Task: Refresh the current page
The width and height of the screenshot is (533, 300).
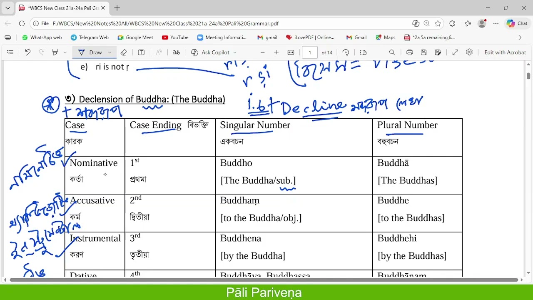Action: coord(22,24)
